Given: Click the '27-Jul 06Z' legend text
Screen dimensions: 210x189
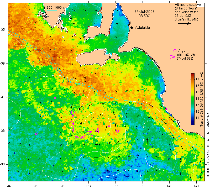Looking at the screenshot, I should point(185,58).
